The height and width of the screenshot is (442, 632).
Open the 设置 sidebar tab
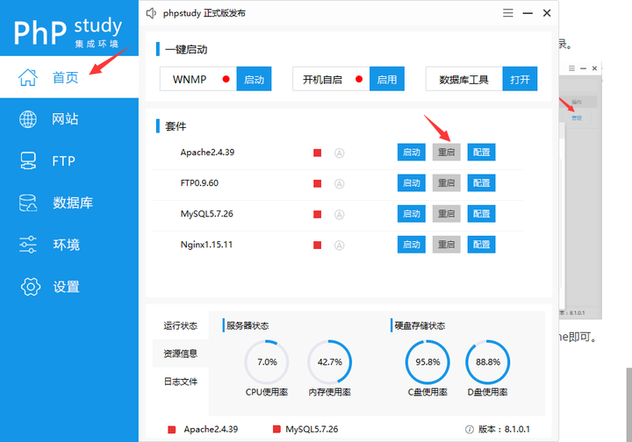point(69,287)
